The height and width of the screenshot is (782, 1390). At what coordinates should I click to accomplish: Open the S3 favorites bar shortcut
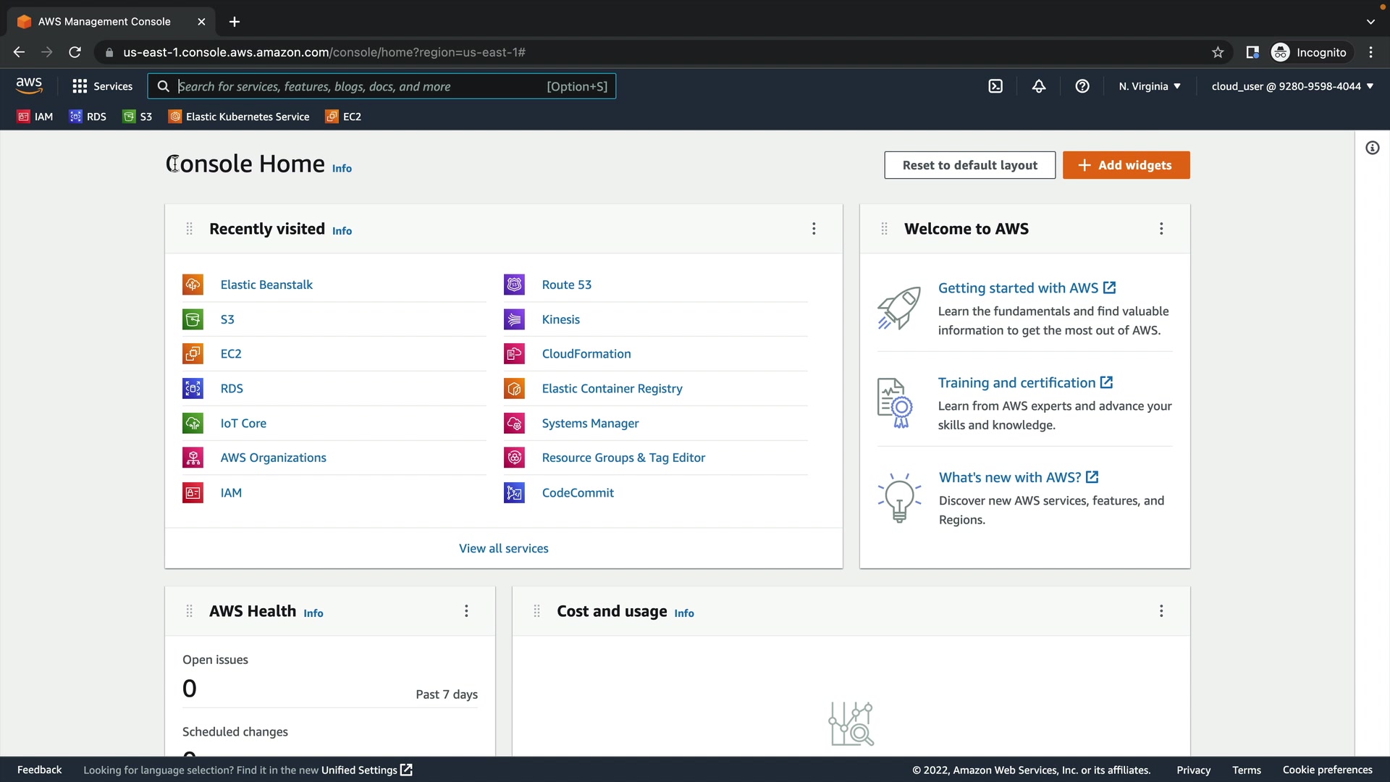coord(138,117)
